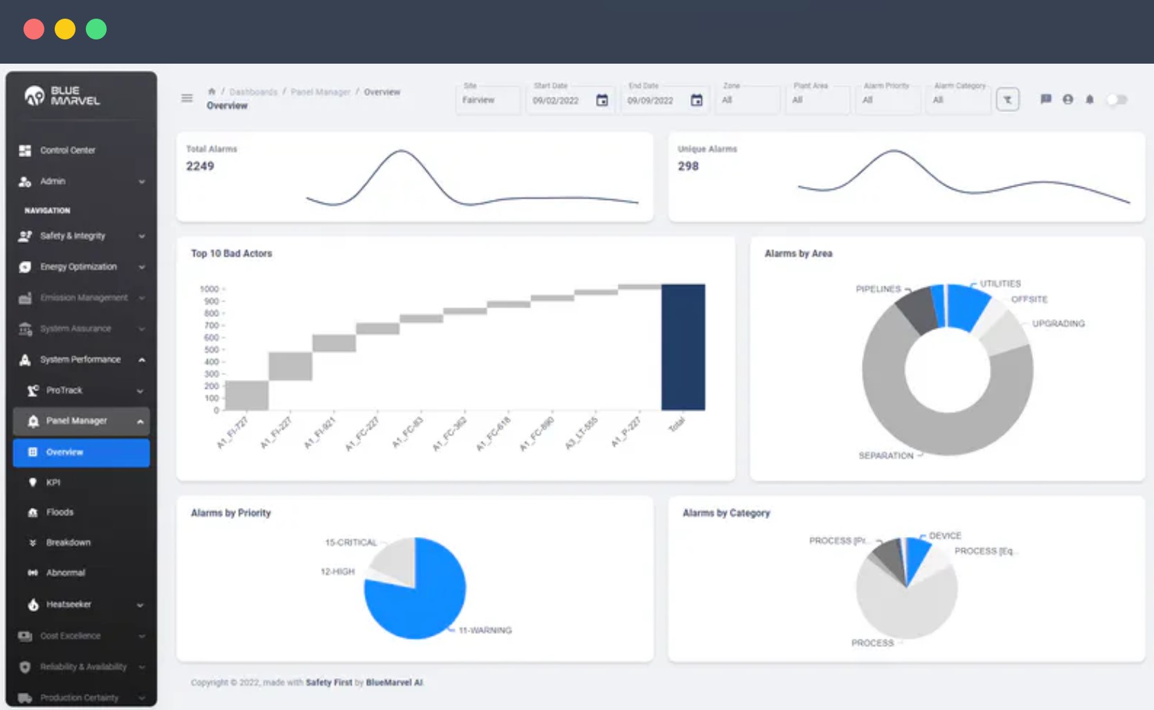
Task: Open the Alarm Priority dropdown
Action: [x=887, y=100]
